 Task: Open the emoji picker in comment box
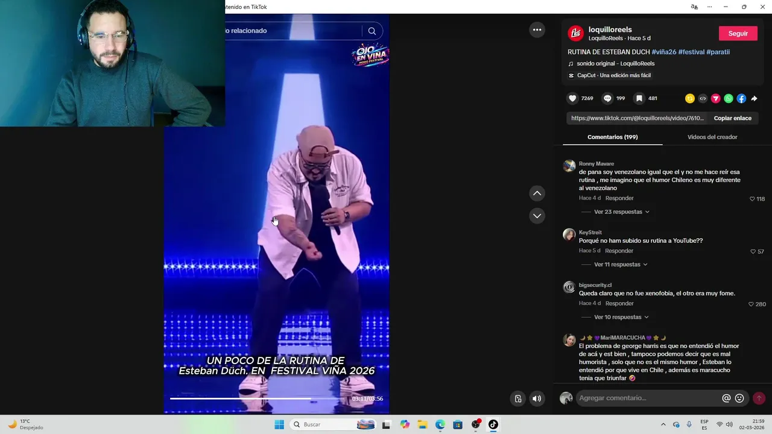click(x=739, y=398)
